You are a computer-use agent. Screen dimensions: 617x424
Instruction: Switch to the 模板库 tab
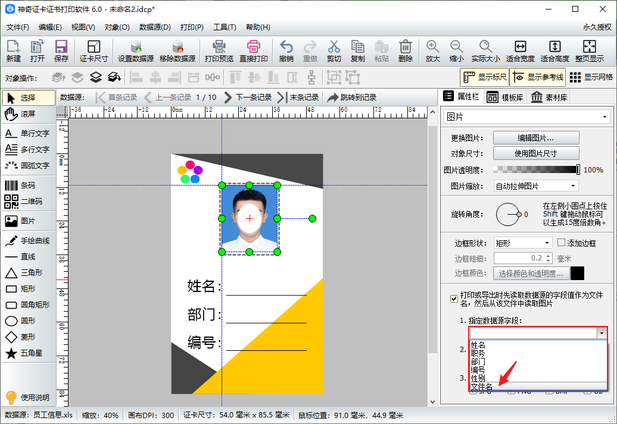505,97
